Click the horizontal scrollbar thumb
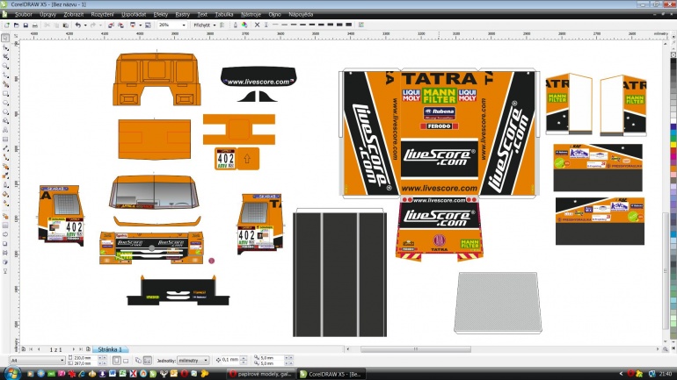This screenshot has height=380, width=677. point(415,349)
